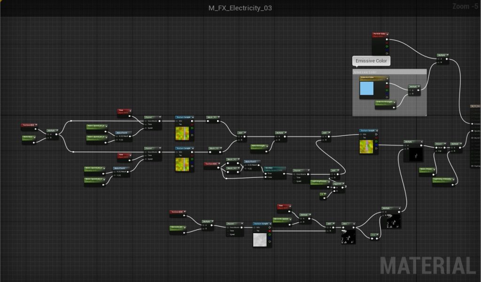Select the Lightning_Intensity parameter node
The height and width of the screenshot is (282, 481).
pos(444,182)
